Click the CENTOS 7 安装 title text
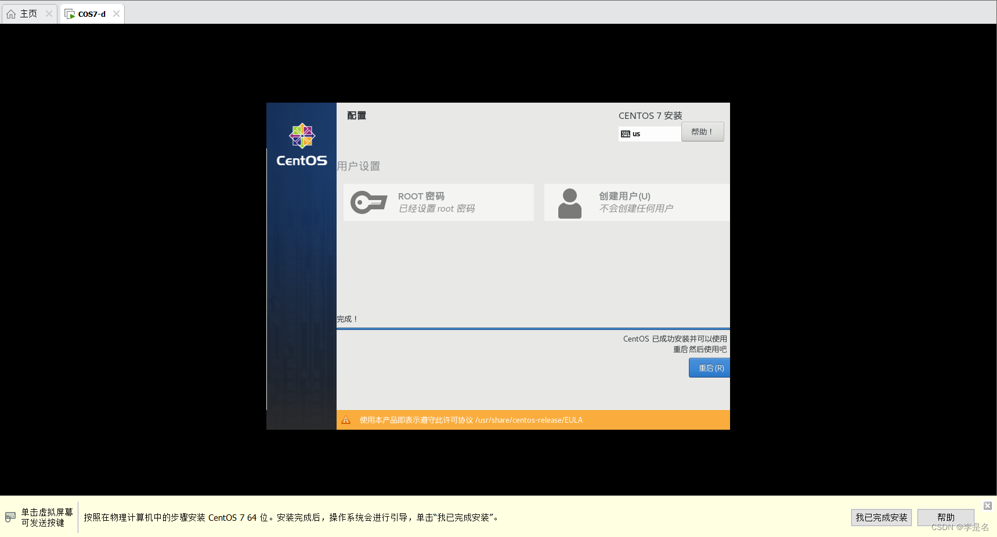997x537 pixels. [x=650, y=115]
